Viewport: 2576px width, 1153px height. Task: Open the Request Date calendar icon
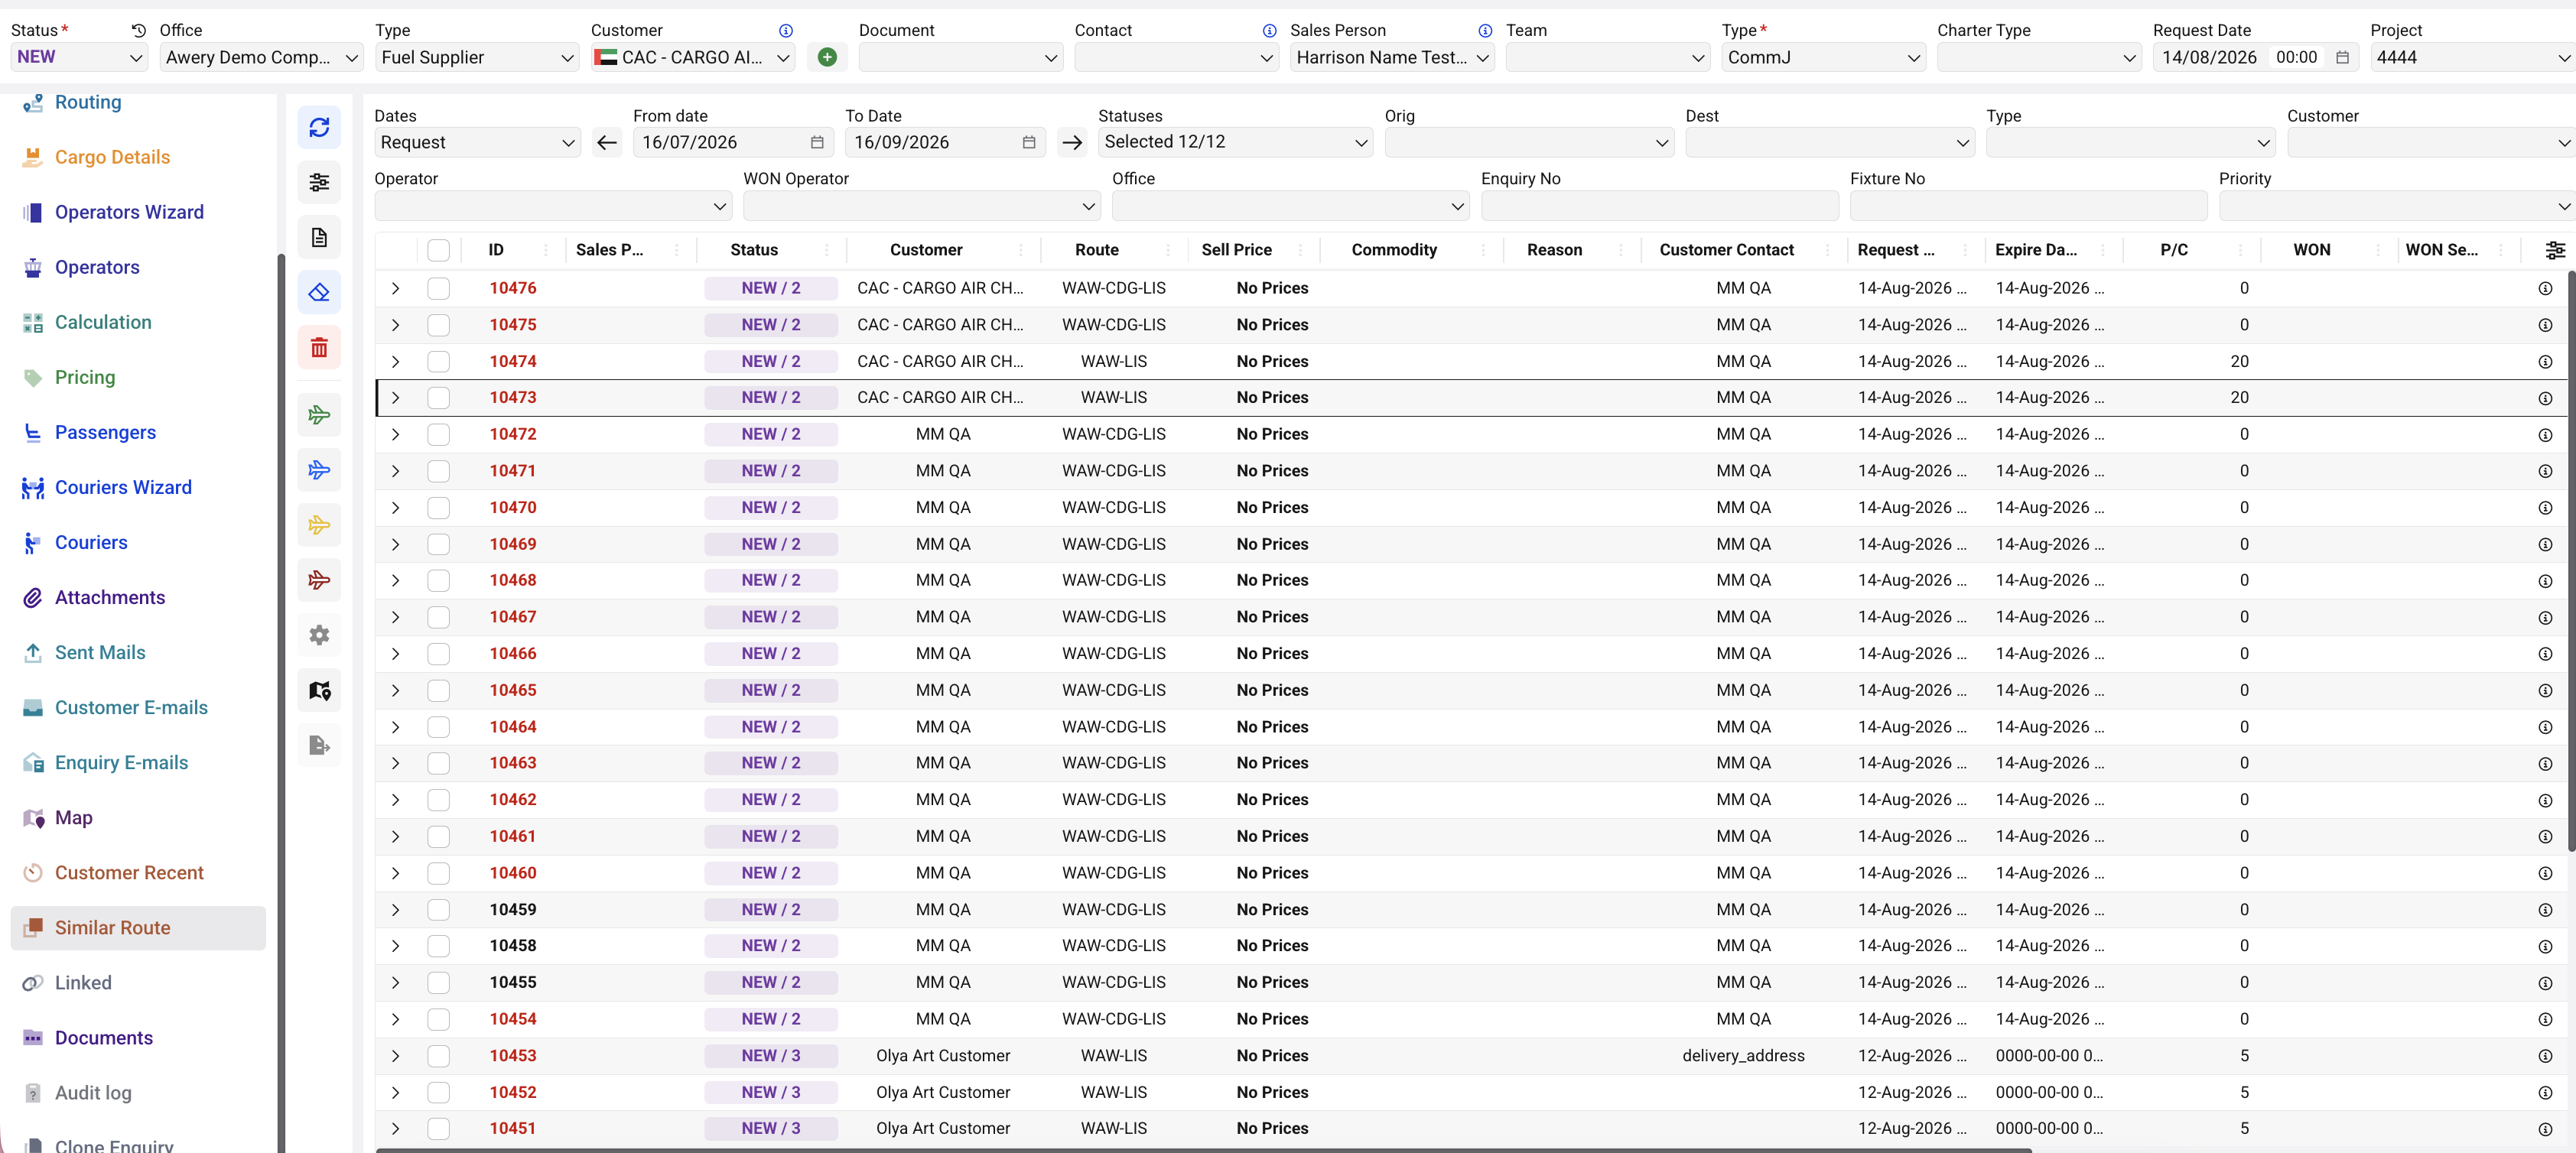tap(2341, 57)
